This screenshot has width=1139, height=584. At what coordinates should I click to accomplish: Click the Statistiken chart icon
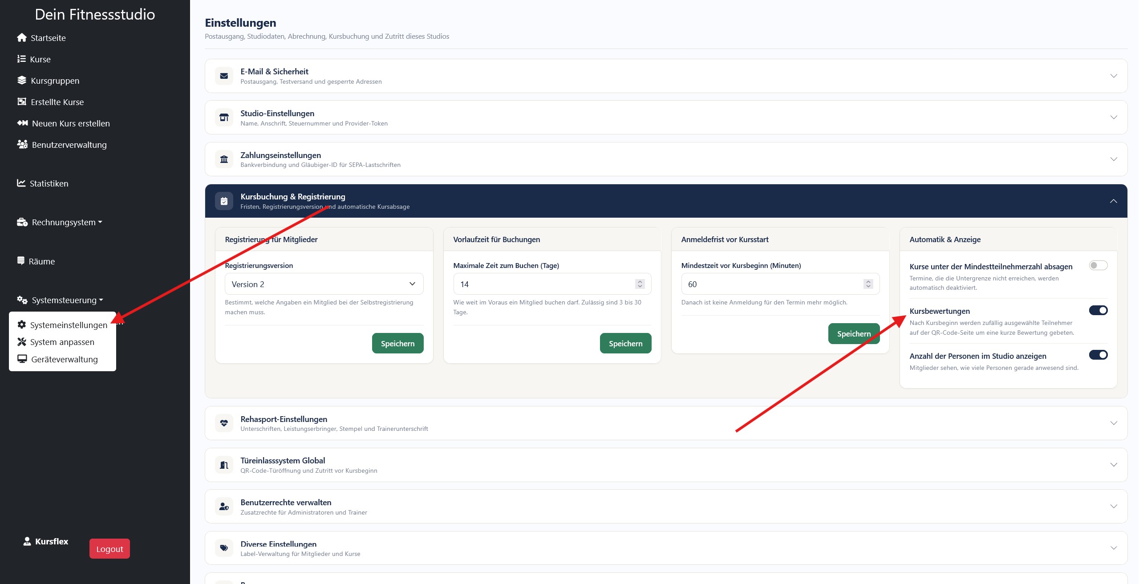click(x=21, y=183)
